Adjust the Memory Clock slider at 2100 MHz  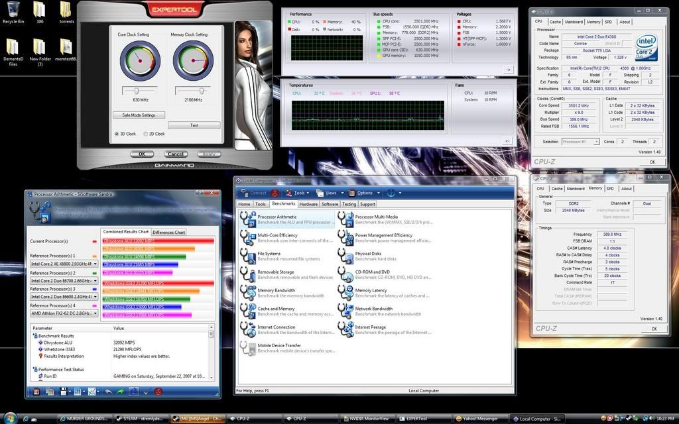pos(202,91)
